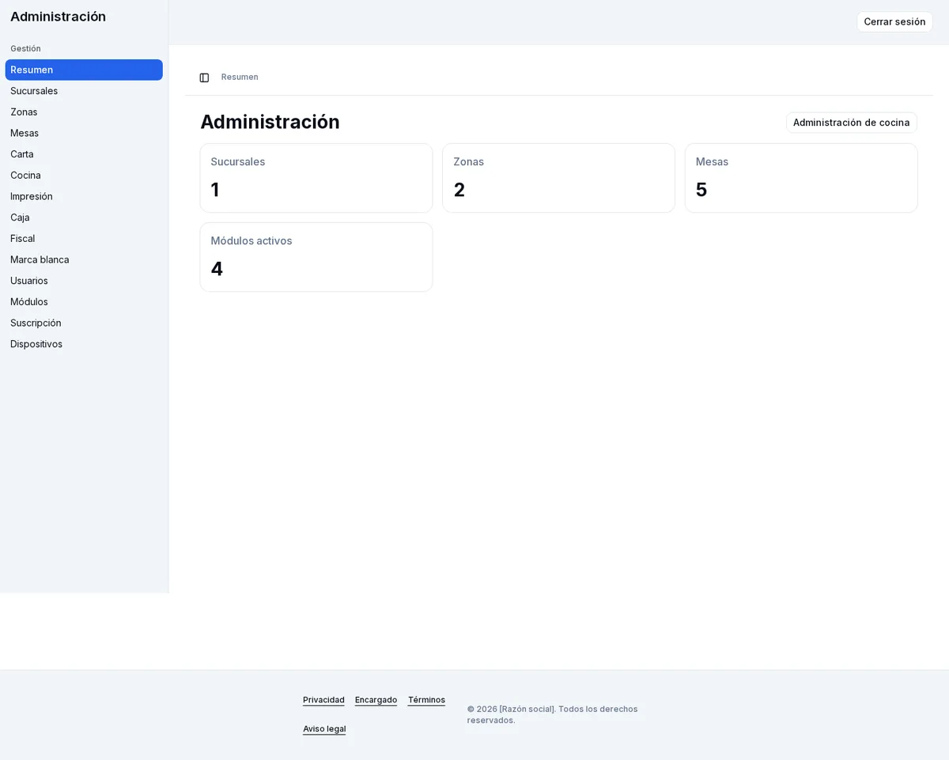Select Marca blanca in the sidebar
The width and height of the screenshot is (949, 760).
84,259
